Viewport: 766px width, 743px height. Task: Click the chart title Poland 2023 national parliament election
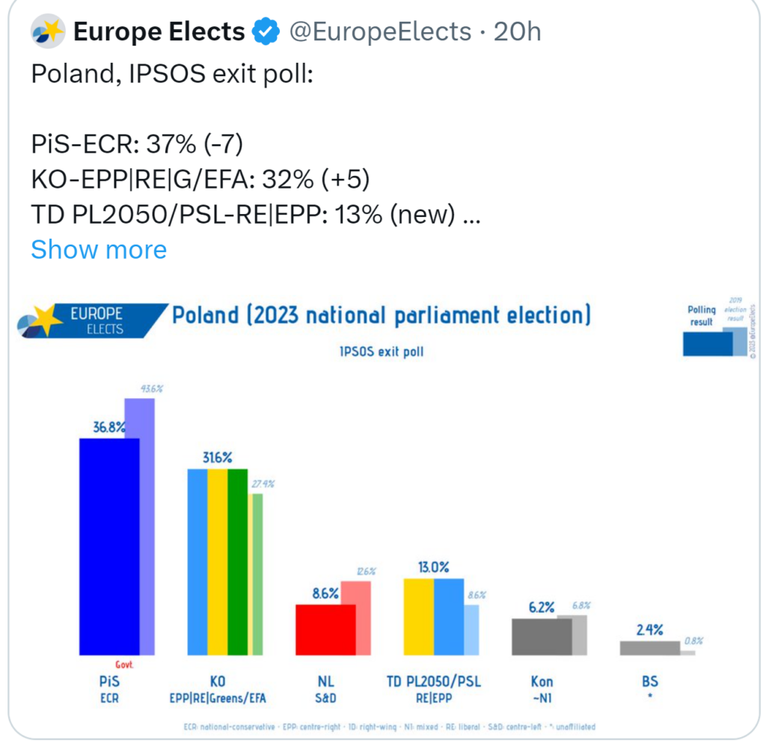(x=382, y=315)
